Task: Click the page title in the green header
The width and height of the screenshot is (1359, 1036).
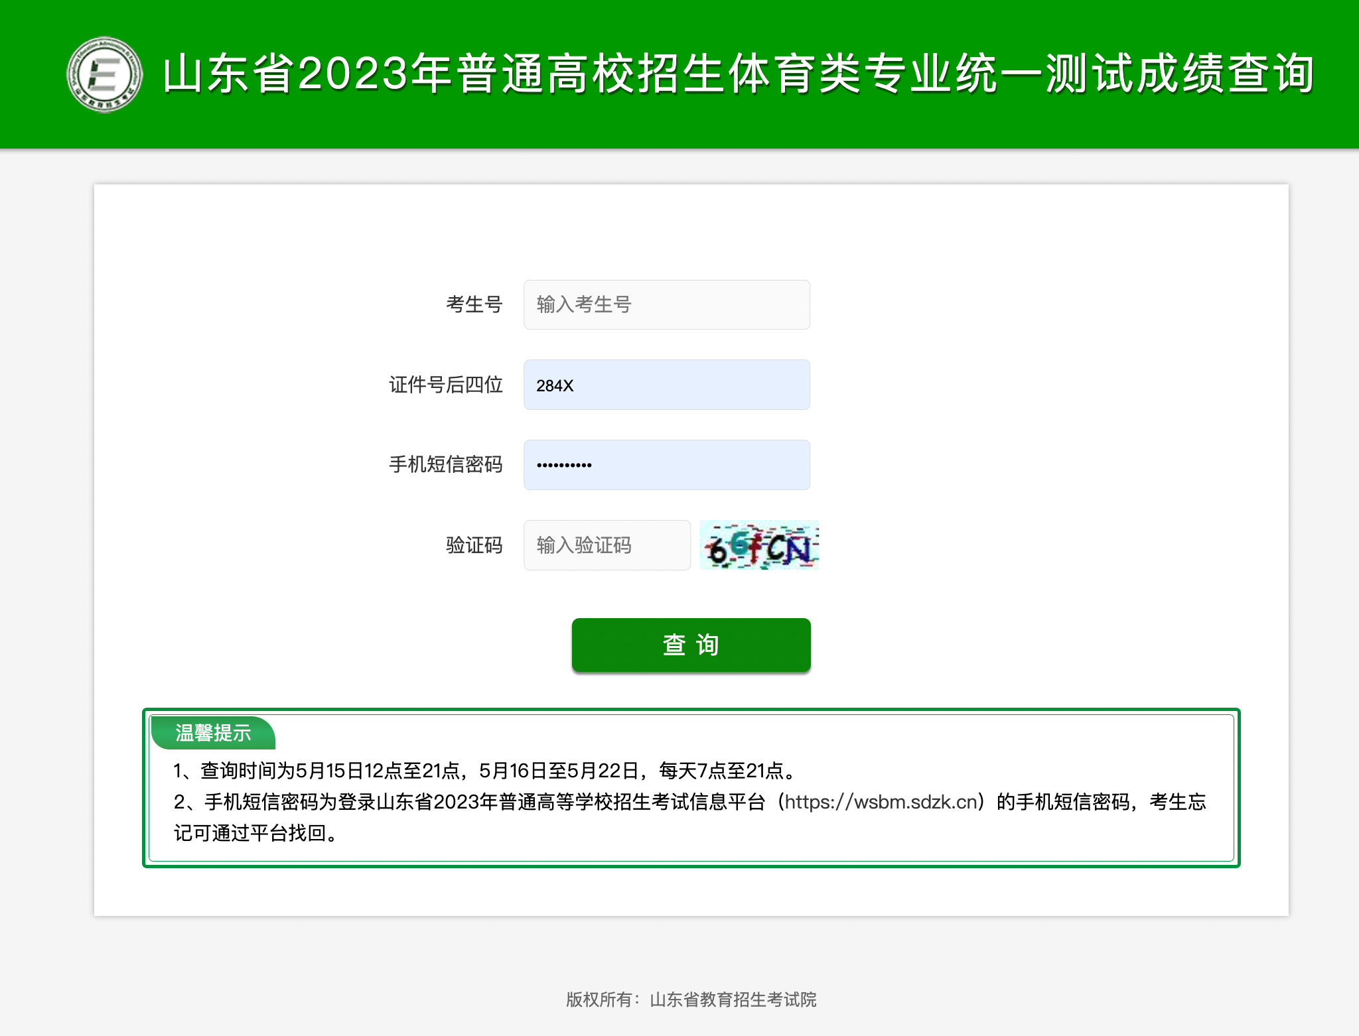Action: pyautogui.click(x=738, y=73)
